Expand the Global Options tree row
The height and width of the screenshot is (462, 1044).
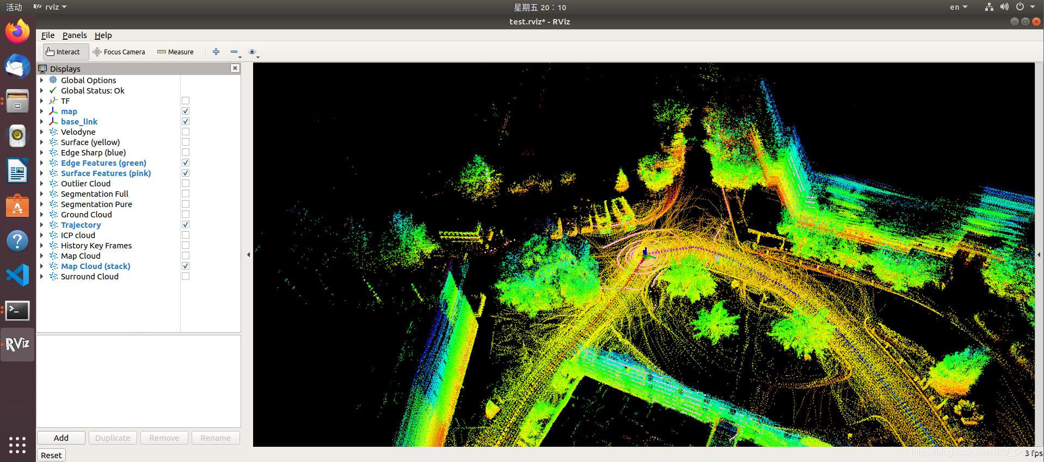[x=41, y=80]
